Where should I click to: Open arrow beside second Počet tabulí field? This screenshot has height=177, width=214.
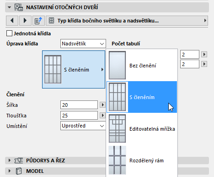[204, 64]
